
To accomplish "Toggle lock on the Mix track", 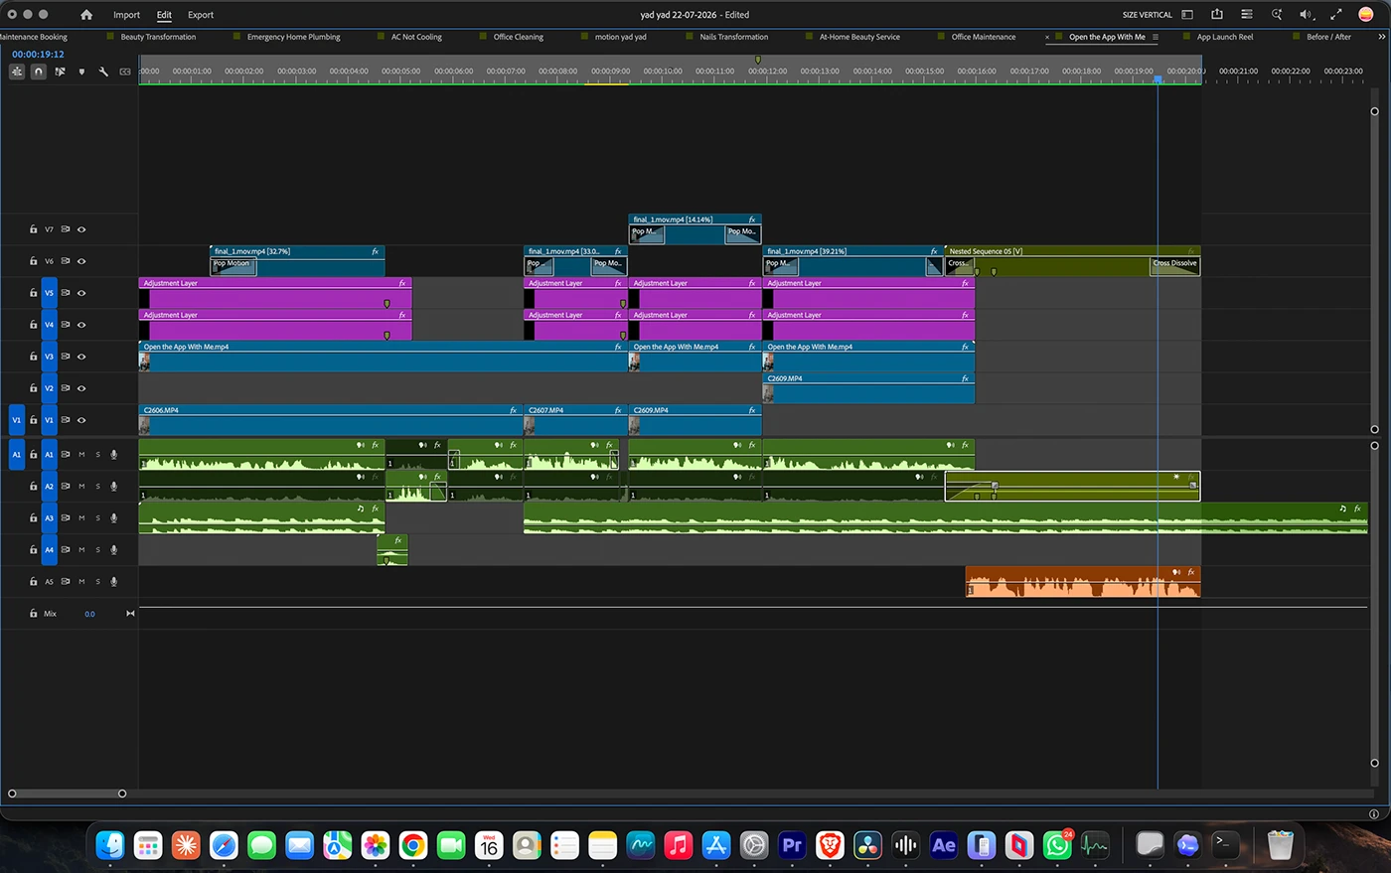I will (x=33, y=614).
